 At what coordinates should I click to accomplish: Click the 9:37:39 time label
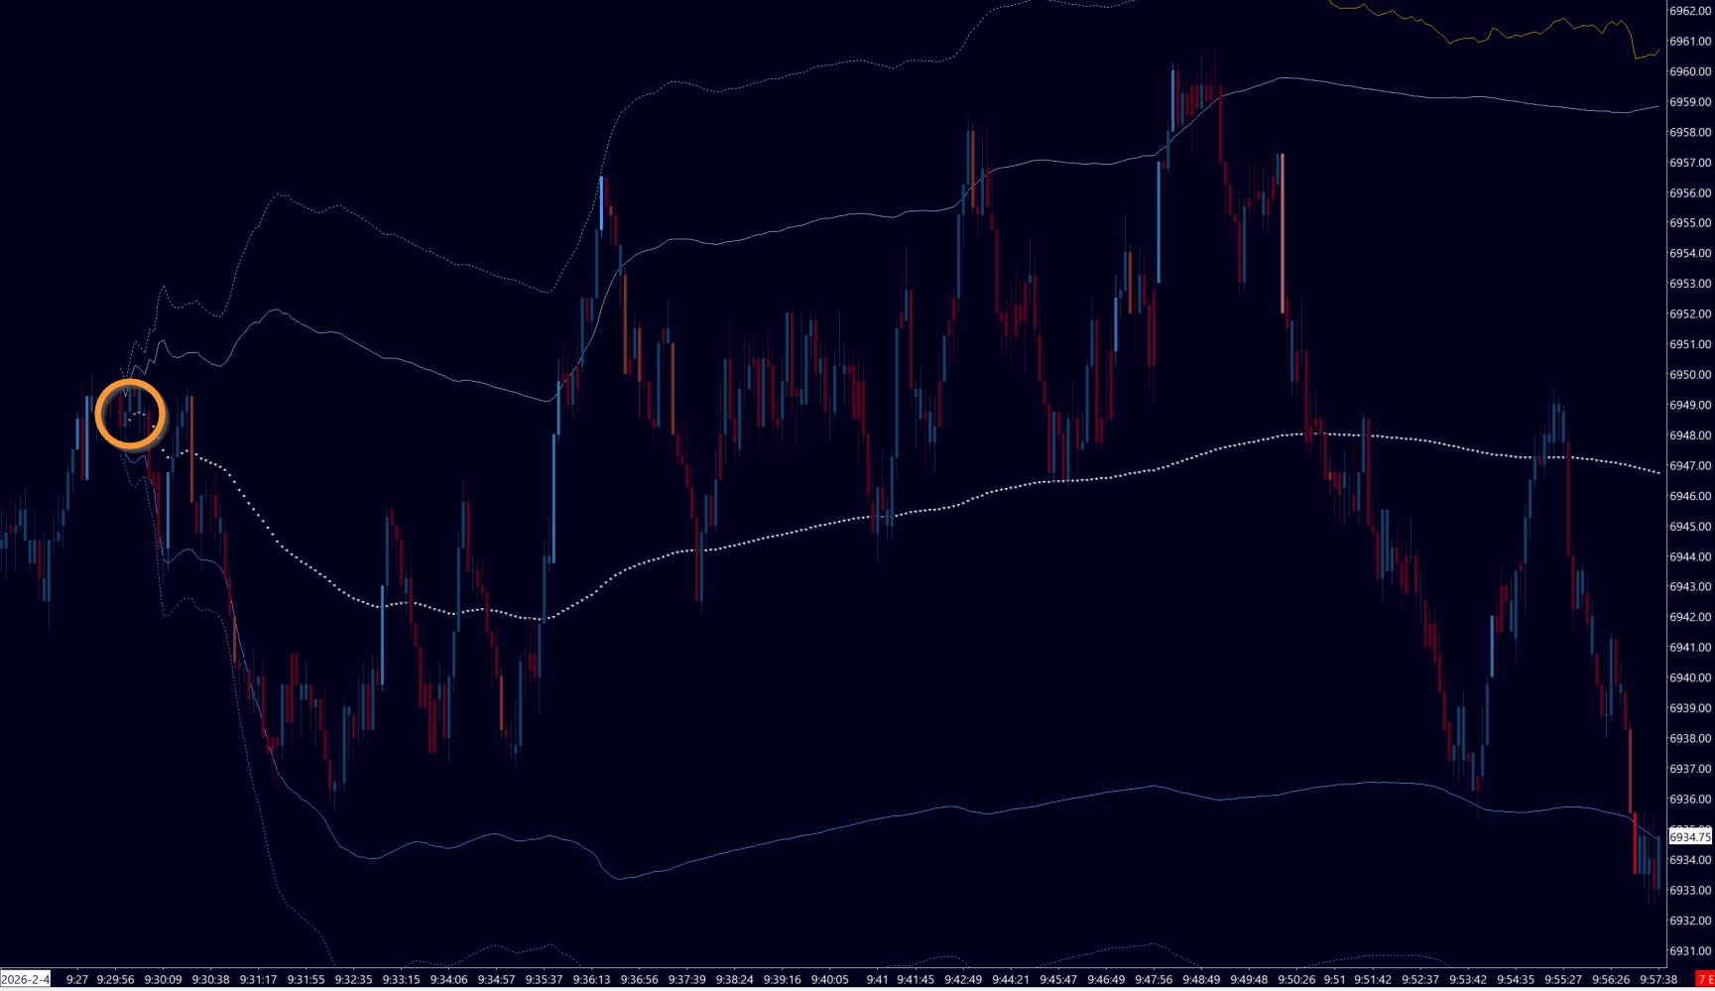(686, 979)
